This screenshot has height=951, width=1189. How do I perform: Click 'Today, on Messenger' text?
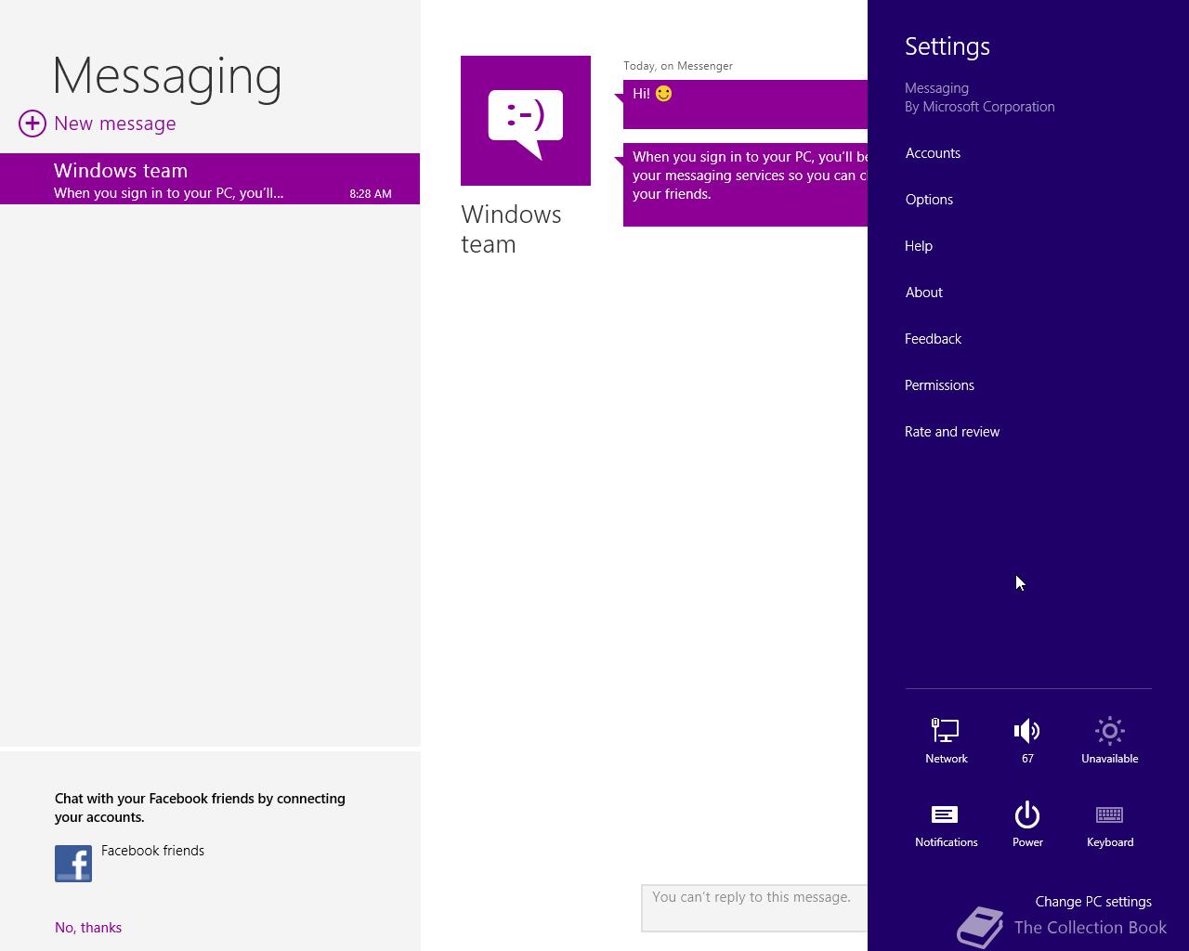click(678, 66)
